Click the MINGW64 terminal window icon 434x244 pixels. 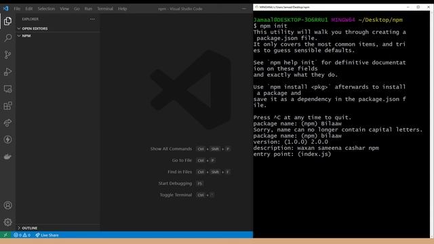[x=256, y=7]
